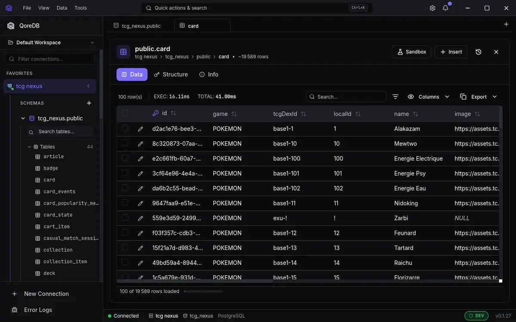Sort by the name column arrows

pyautogui.click(x=415, y=114)
